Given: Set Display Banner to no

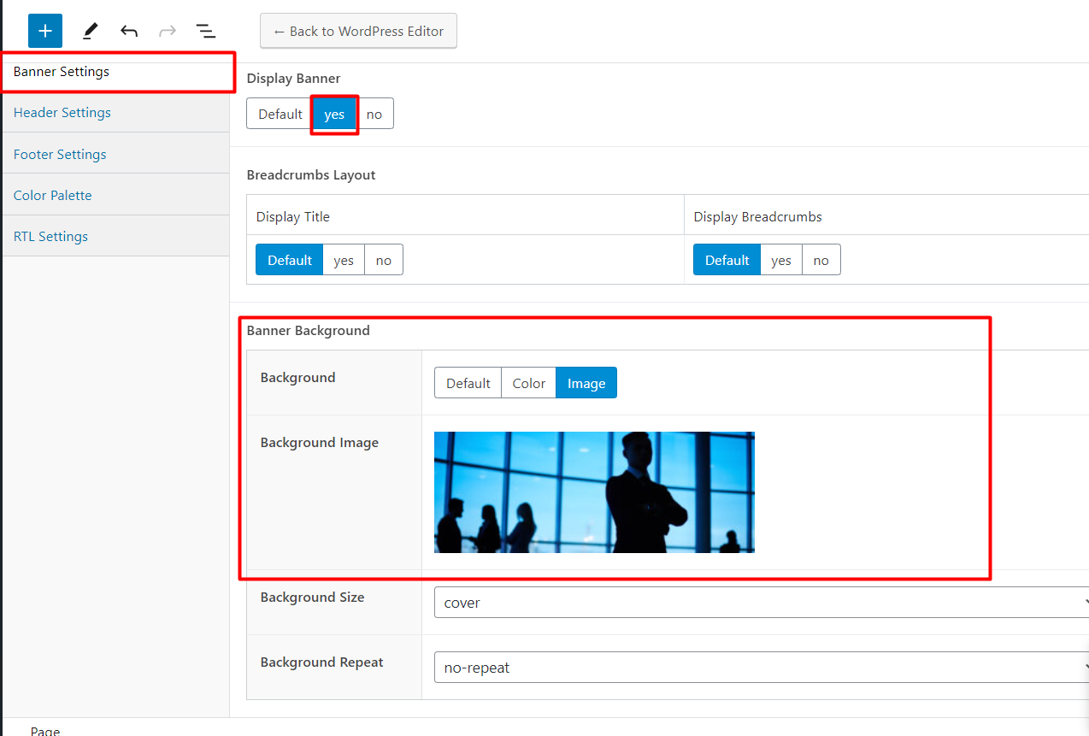Looking at the screenshot, I should point(374,114).
